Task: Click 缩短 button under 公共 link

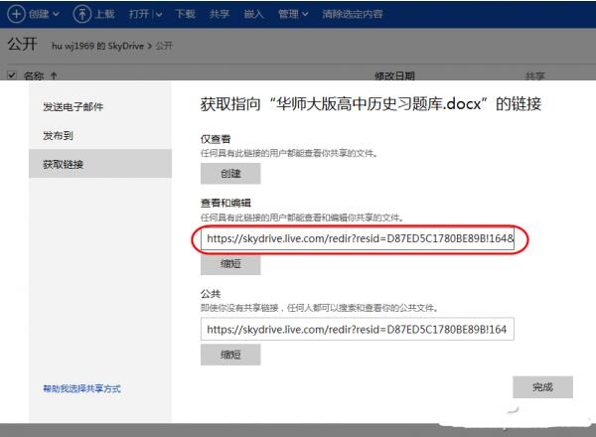Action: pos(230,355)
